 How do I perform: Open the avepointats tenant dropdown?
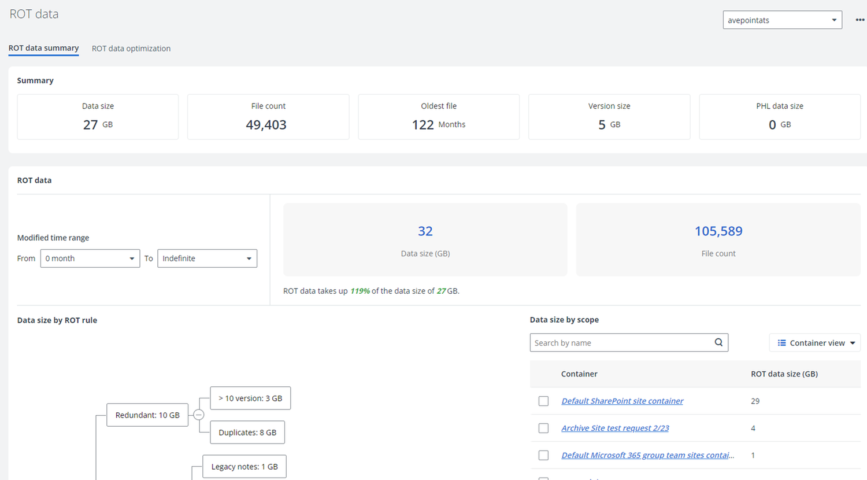coord(782,20)
